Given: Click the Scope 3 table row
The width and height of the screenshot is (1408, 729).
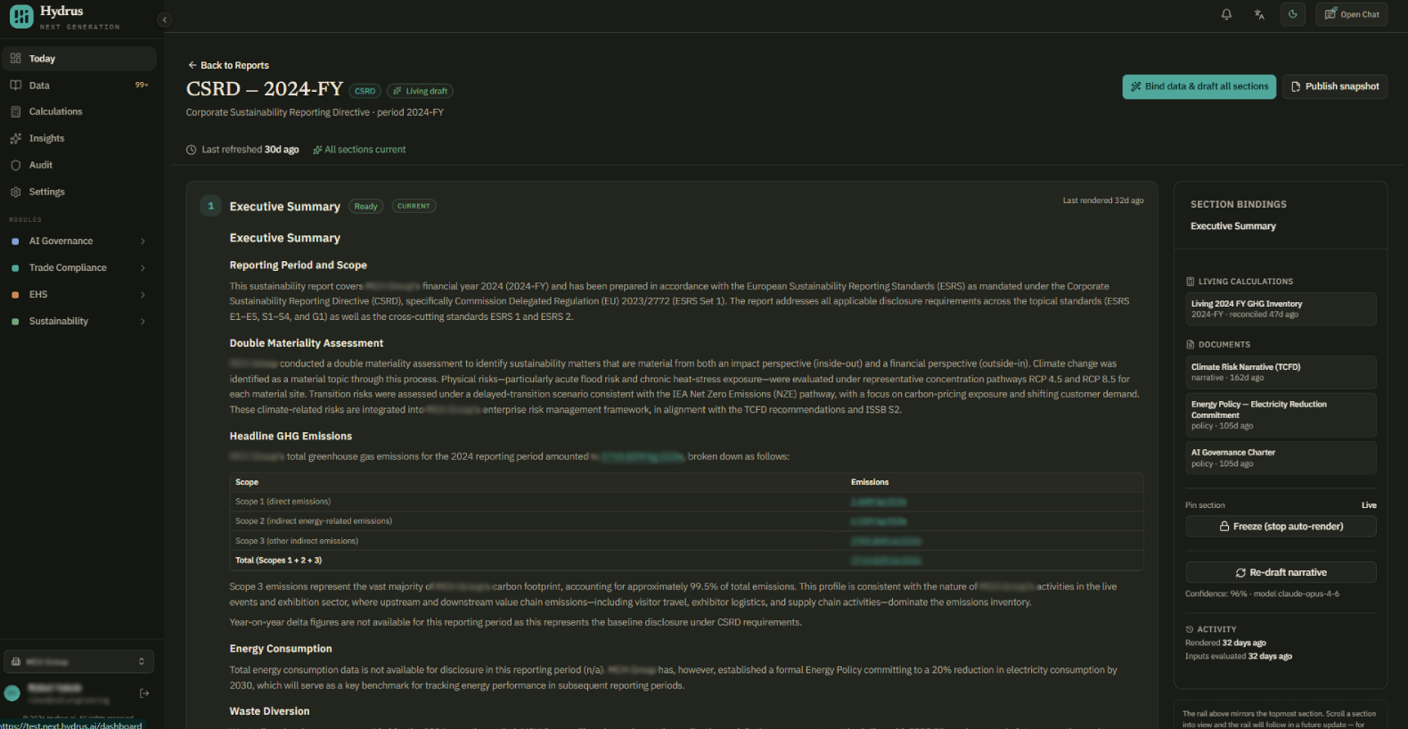Looking at the screenshot, I should click(x=686, y=541).
